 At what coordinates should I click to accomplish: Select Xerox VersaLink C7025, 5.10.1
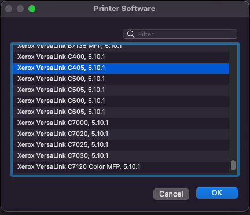coord(121,145)
